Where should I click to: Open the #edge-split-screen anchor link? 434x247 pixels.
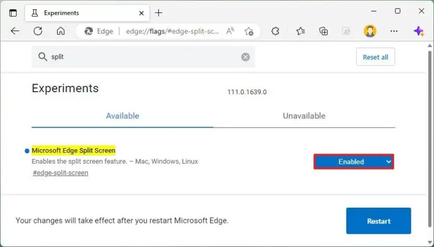[60, 173]
